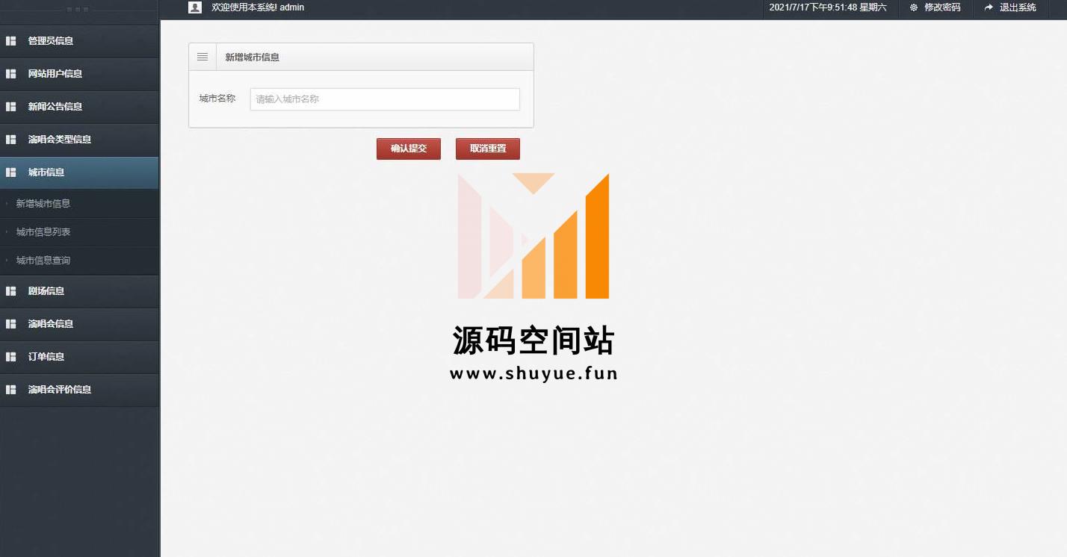The height and width of the screenshot is (557, 1067).
Task: Expand the 演唱会类型信息 menu
Action: pyautogui.click(x=79, y=140)
